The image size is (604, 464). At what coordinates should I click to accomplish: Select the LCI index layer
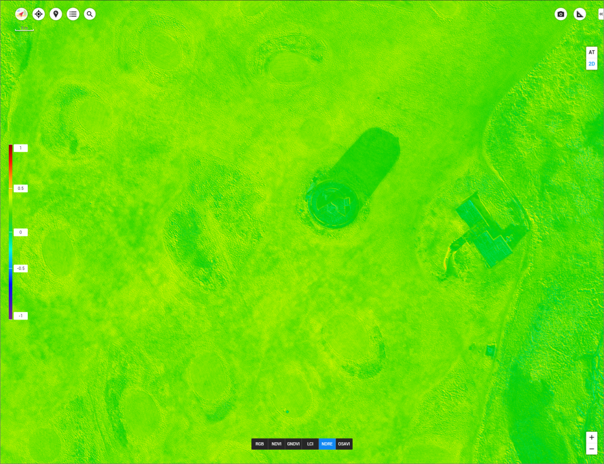tap(310, 444)
